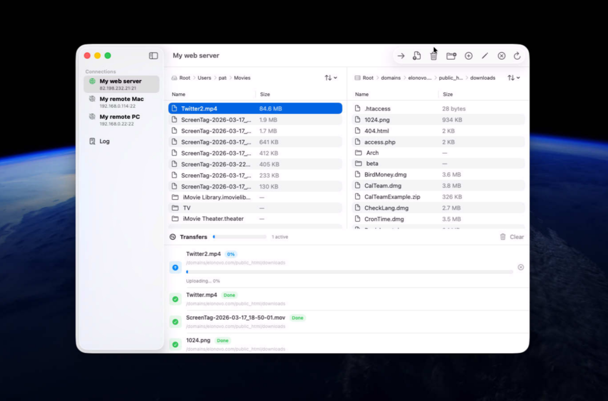Go to elonovo... in the remote breadcrumb
The width and height of the screenshot is (608, 401).
420,78
